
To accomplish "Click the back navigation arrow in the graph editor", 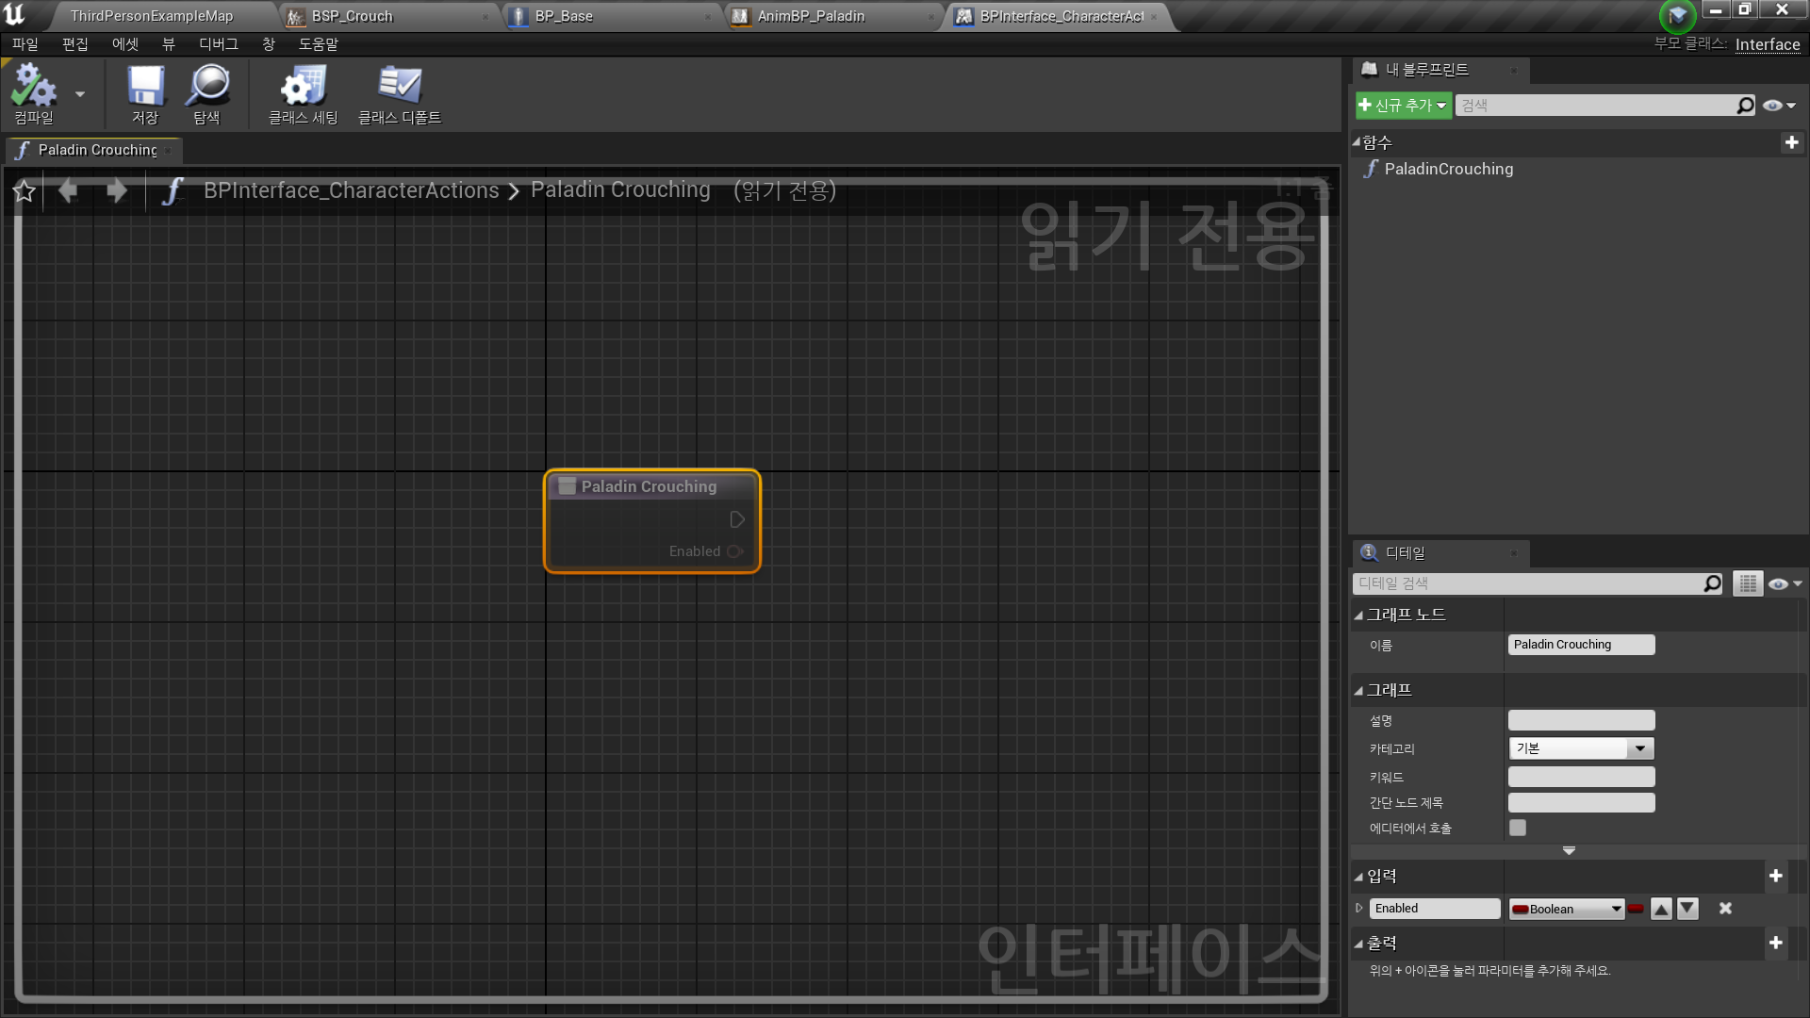I will pos(67,190).
